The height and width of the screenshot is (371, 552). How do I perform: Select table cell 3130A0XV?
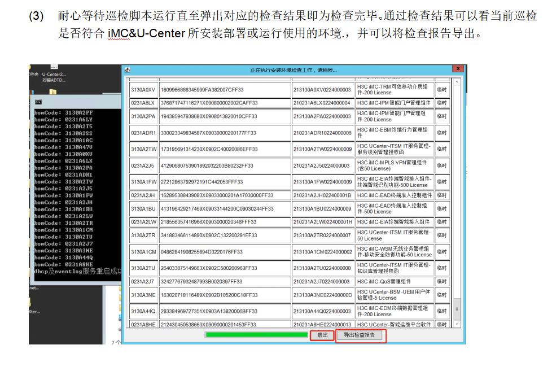143,90
